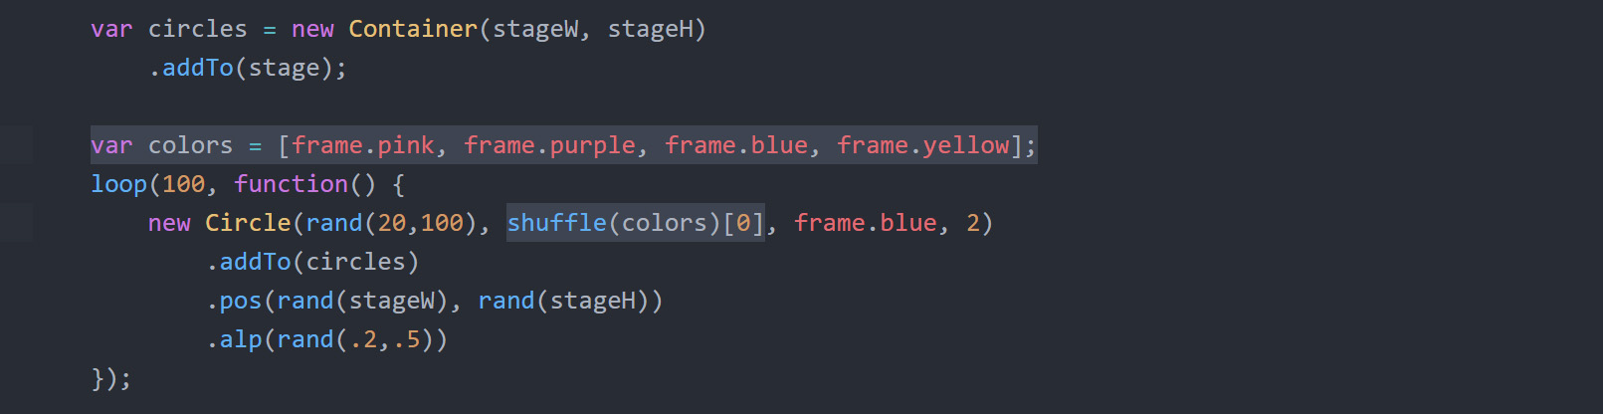Place cursor on frame.pink in colors array

(363, 145)
